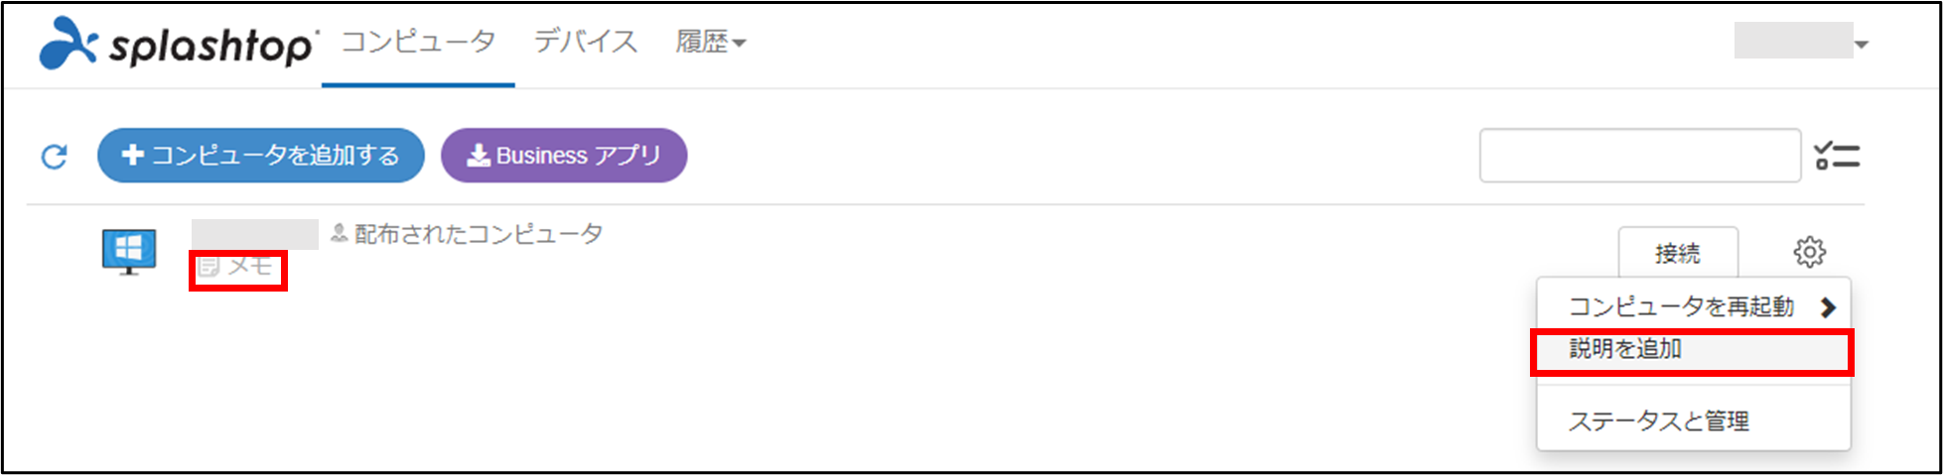
Task: Click download icon on Business アプリ button
Action: point(479,156)
